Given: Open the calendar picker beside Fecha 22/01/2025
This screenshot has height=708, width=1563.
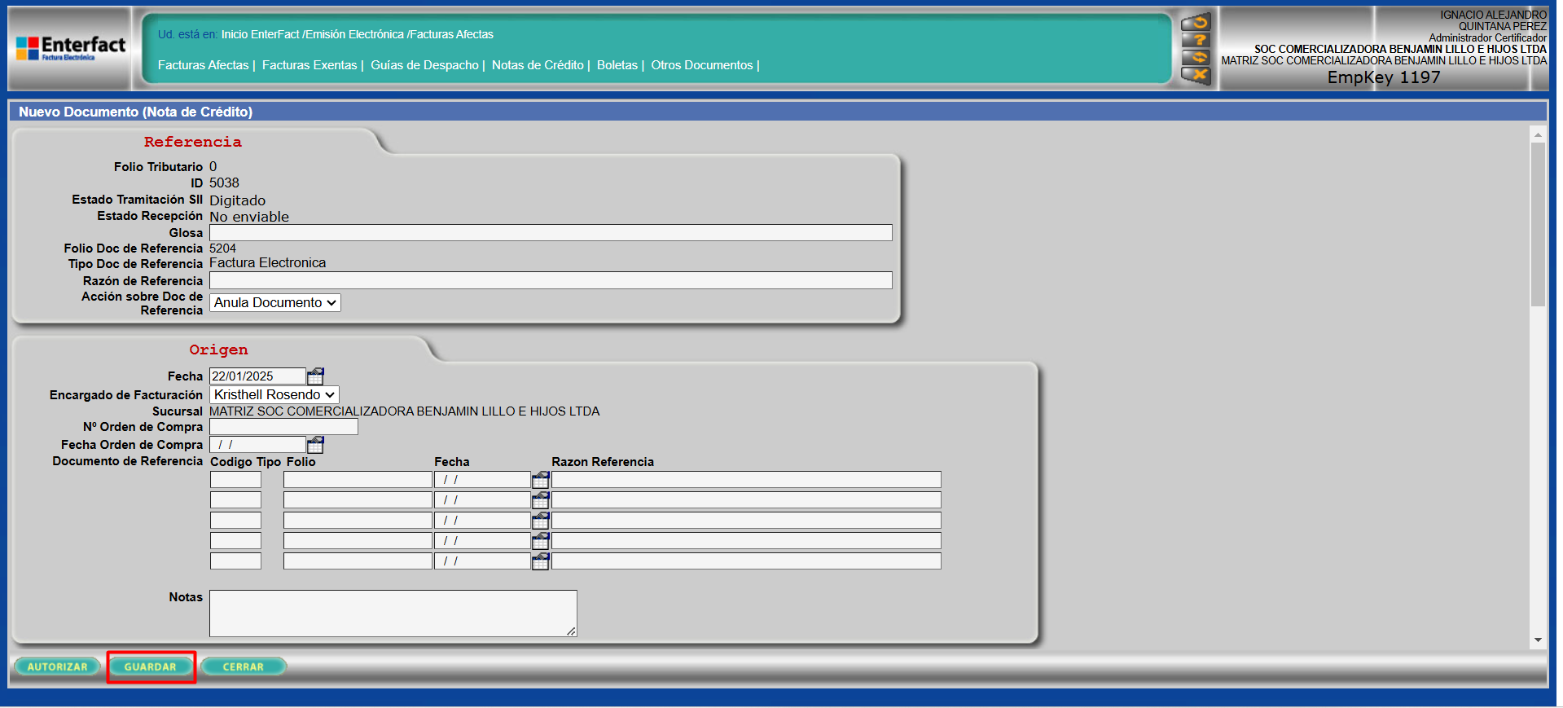Looking at the screenshot, I should [315, 376].
